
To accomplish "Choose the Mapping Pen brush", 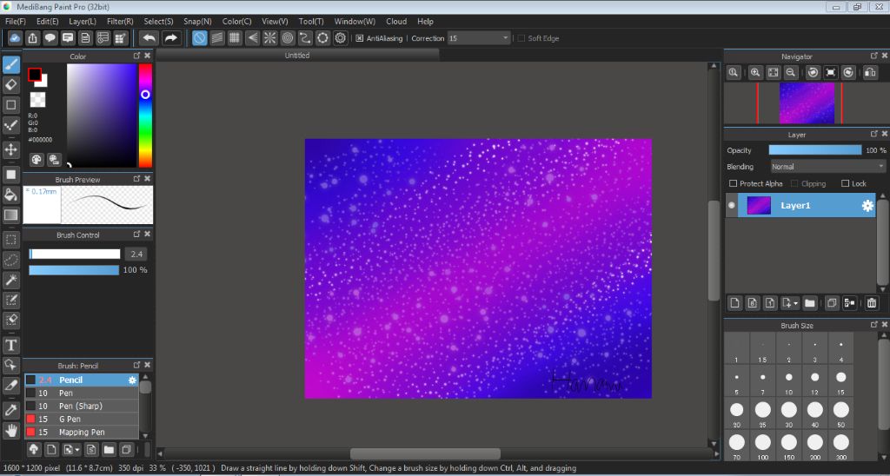I will (81, 432).
